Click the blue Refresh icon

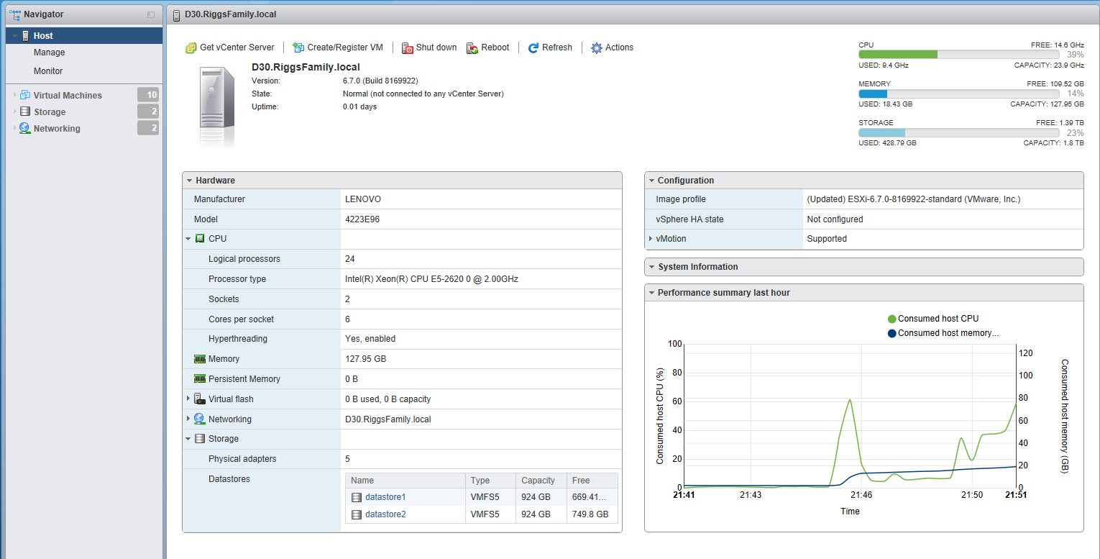click(x=533, y=48)
